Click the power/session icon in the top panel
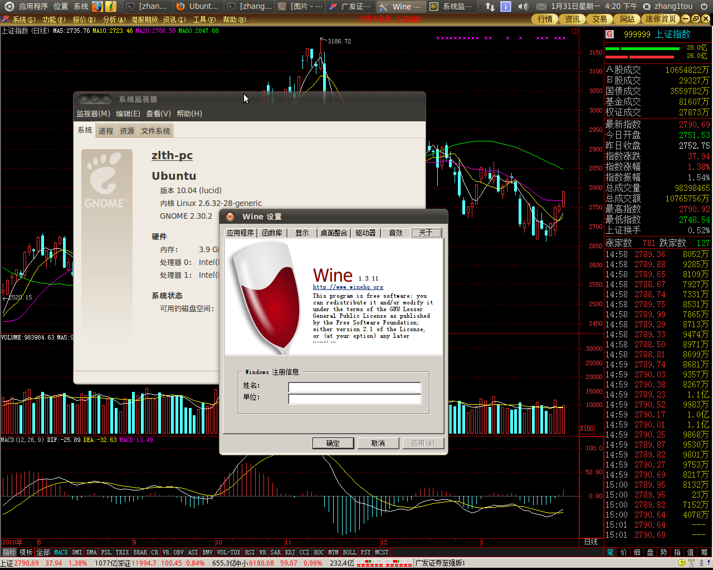The image size is (713, 570). coord(704,6)
